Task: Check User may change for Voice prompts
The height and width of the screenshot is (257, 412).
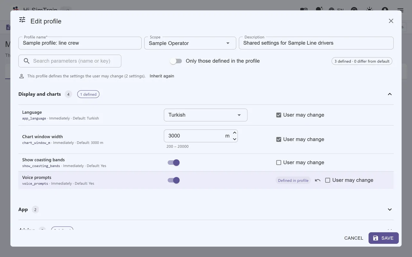Action: [328, 180]
